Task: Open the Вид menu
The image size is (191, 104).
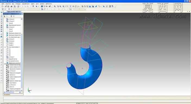Action: click(13, 4)
